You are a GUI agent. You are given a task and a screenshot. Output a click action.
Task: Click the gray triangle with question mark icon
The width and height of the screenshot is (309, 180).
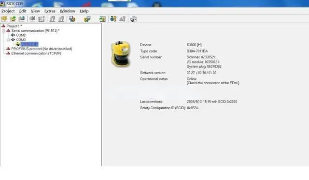coord(122,19)
